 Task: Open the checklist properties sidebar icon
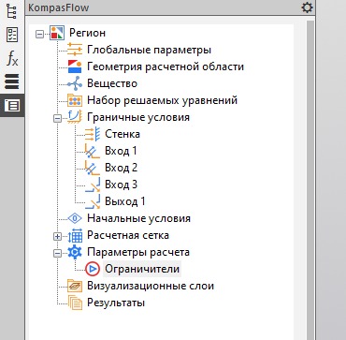coord(12,35)
